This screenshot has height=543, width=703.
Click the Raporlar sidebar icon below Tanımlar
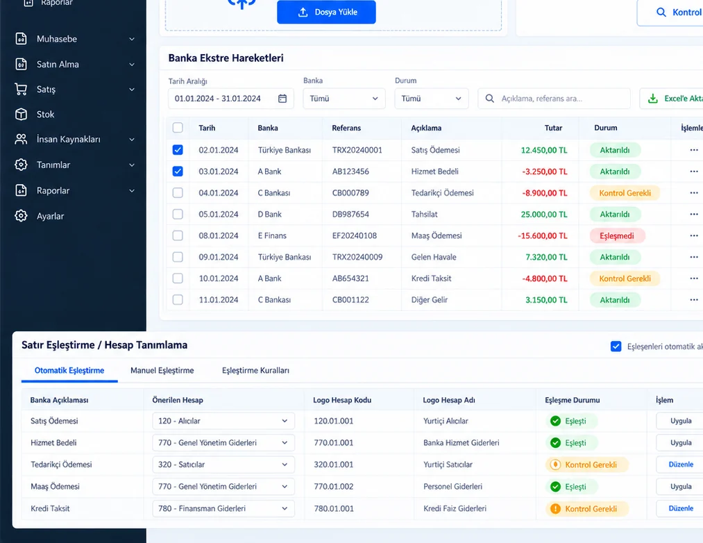point(21,190)
